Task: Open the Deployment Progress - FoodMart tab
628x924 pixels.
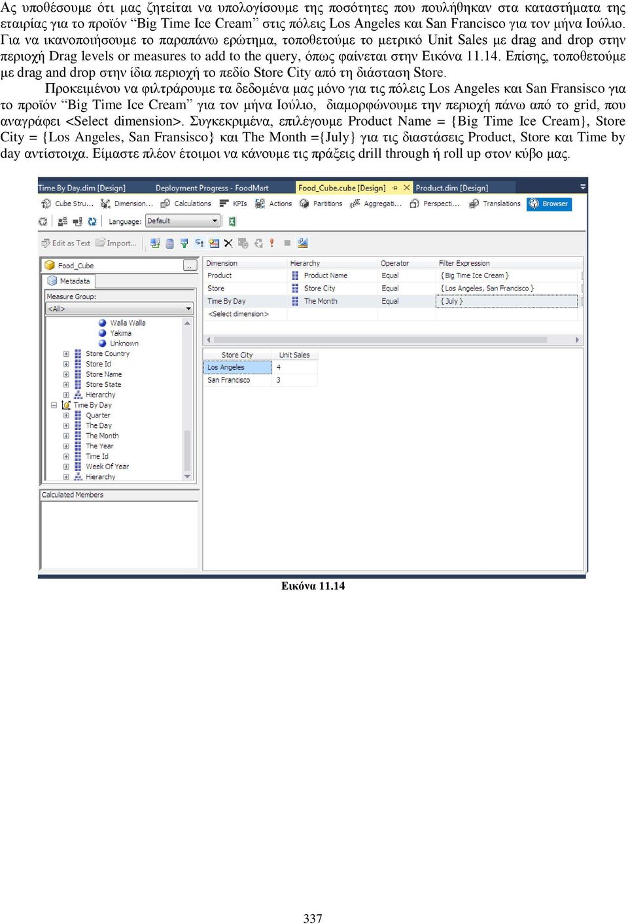Action: click(x=212, y=188)
